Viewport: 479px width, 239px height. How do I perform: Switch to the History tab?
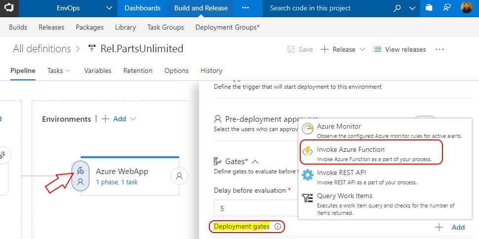tap(211, 70)
